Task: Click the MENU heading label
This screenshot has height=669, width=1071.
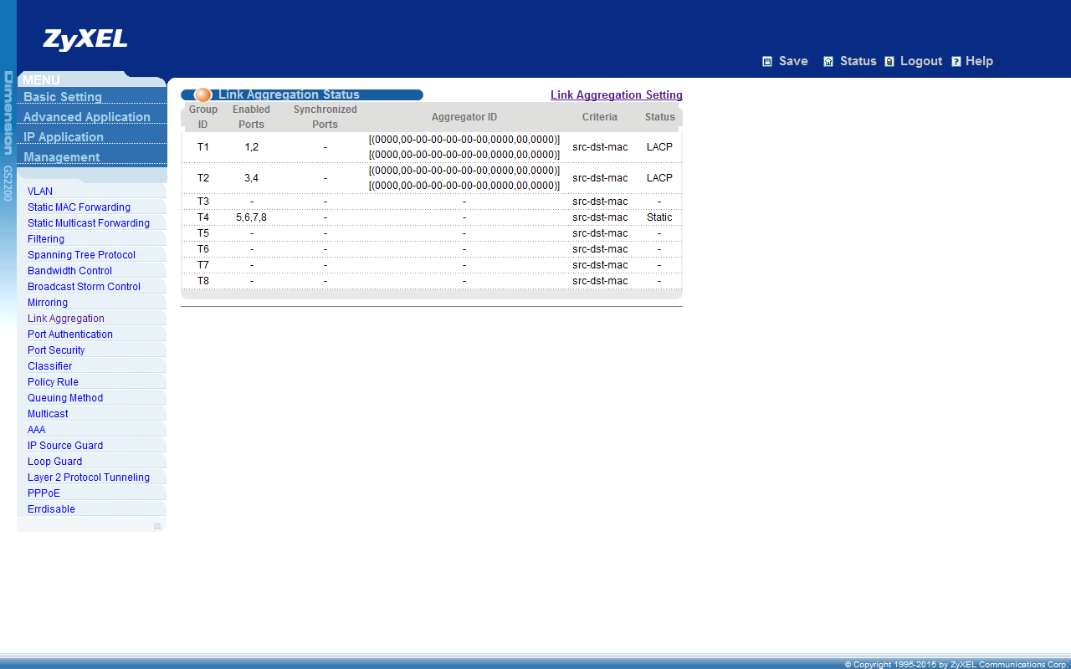Action: pyautogui.click(x=41, y=80)
